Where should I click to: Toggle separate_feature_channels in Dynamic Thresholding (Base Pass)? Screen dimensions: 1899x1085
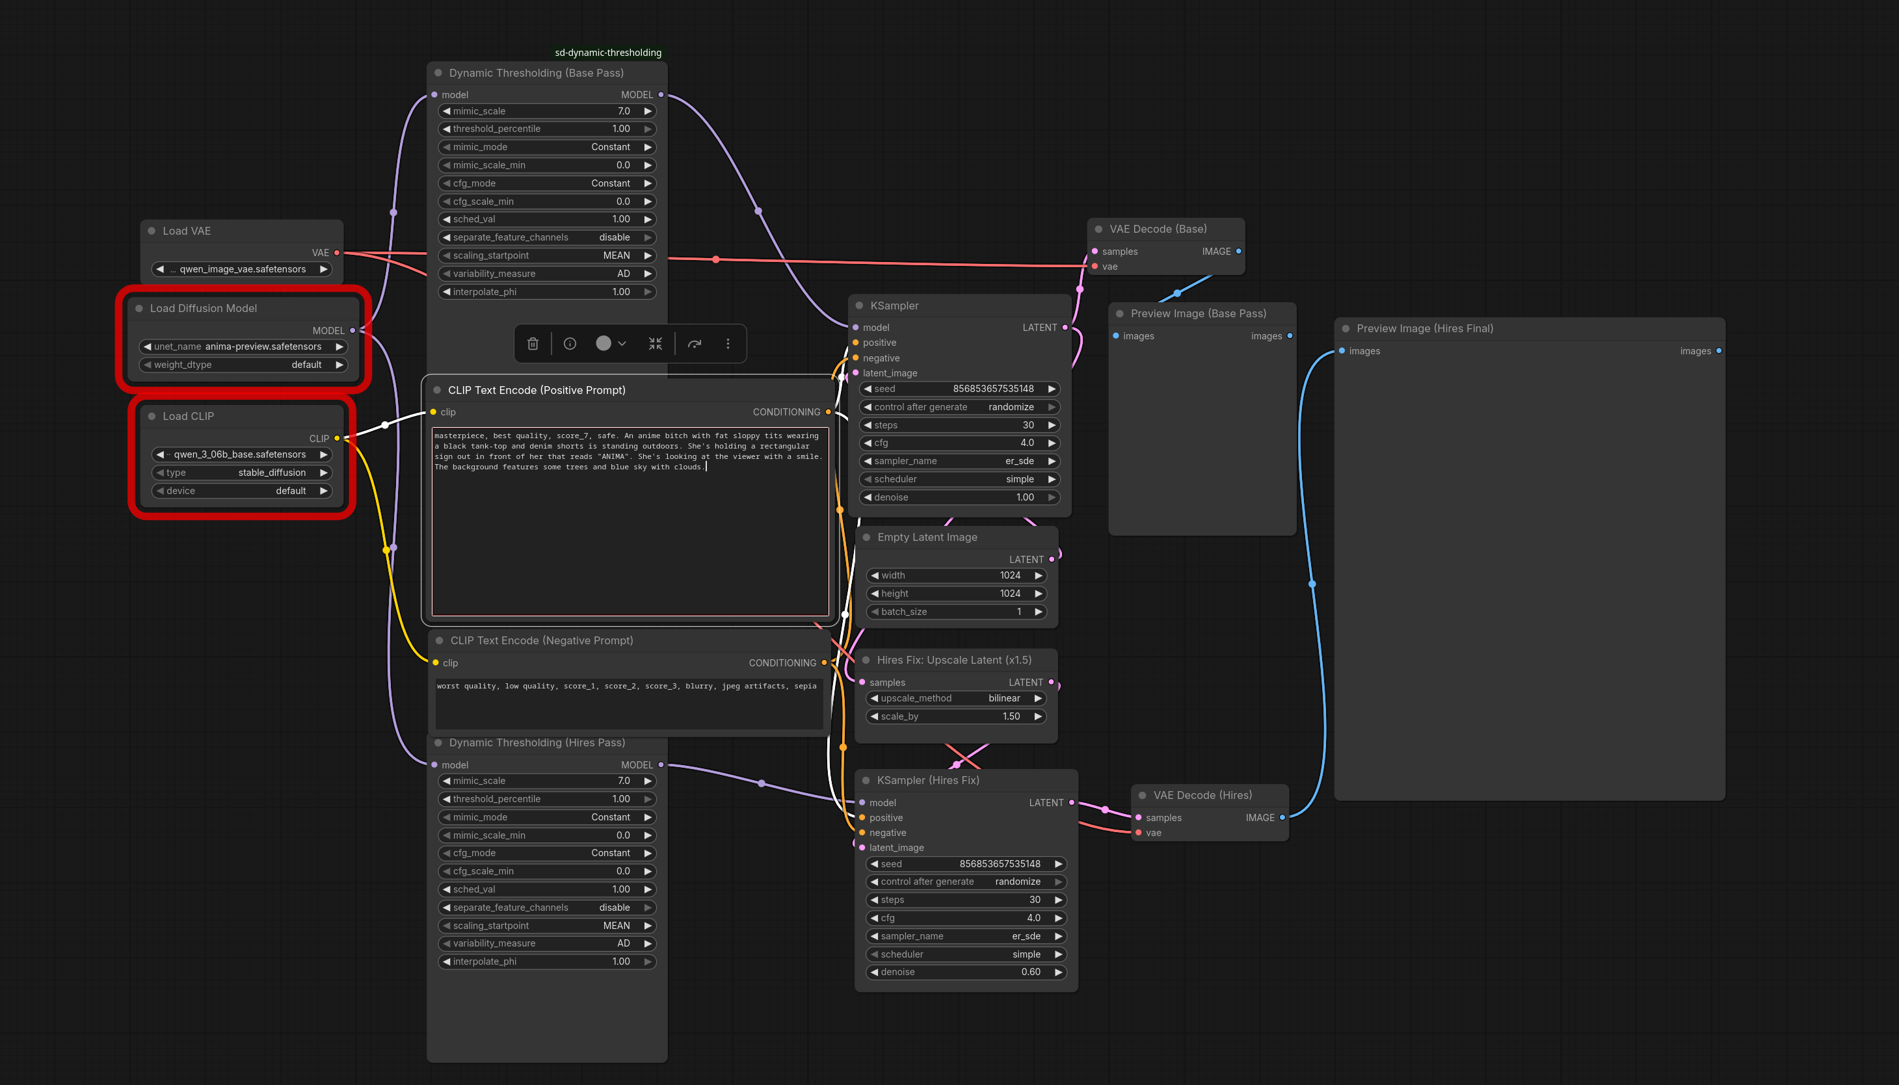[x=548, y=238]
